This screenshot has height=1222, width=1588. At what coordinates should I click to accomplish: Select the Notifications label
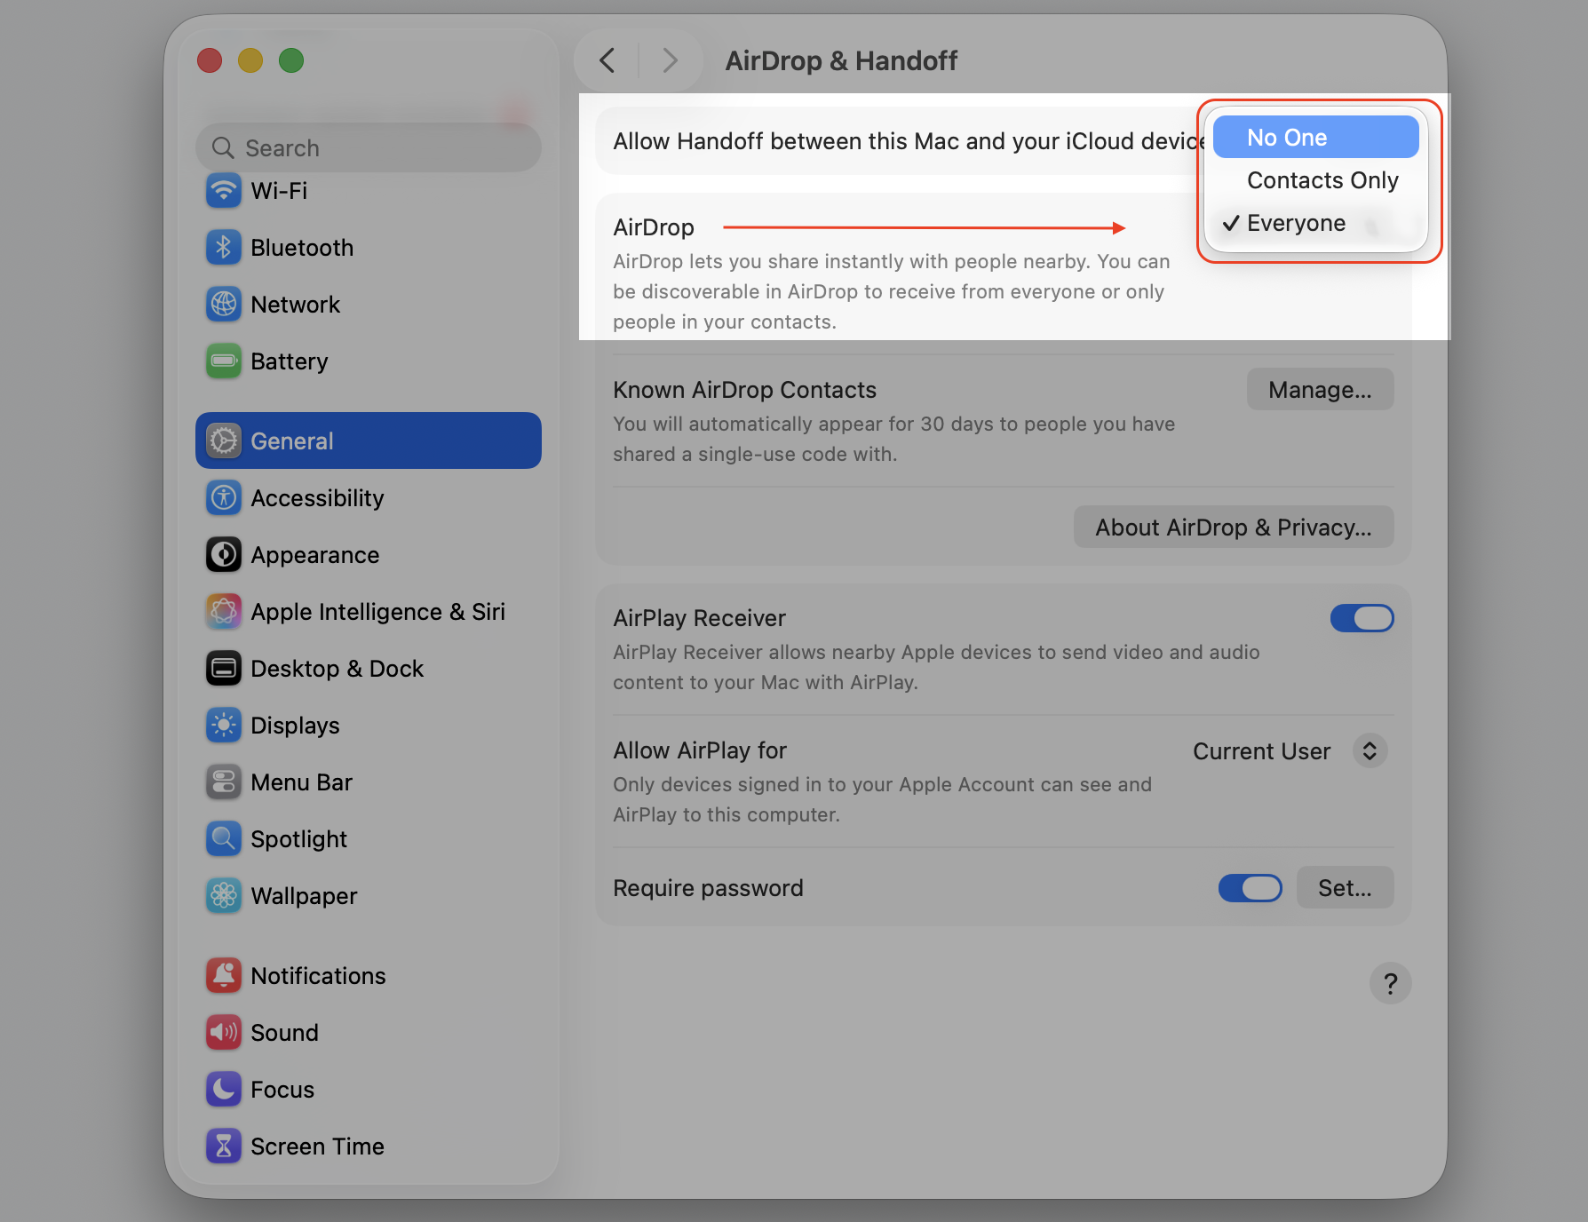[318, 976]
